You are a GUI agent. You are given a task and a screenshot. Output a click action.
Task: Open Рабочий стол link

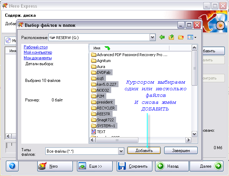[x=36, y=47]
